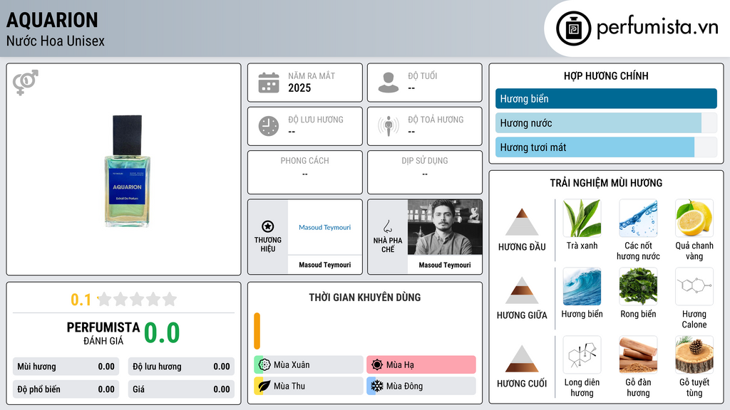Click the THỜI GIAN KHUYÊN DÙNG heading
Image resolution: width=730 pixels, height=410 pixels.
pyautogui.click(x=365, y=297)
